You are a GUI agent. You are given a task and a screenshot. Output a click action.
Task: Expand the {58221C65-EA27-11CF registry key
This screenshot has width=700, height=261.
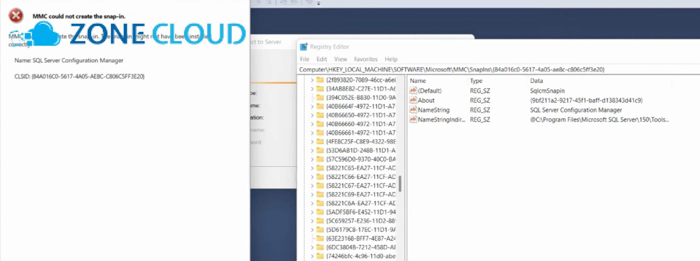tap(312, 168)
